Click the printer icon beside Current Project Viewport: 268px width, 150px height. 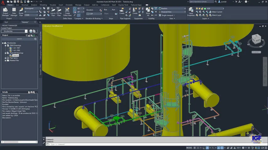(31, 31)
